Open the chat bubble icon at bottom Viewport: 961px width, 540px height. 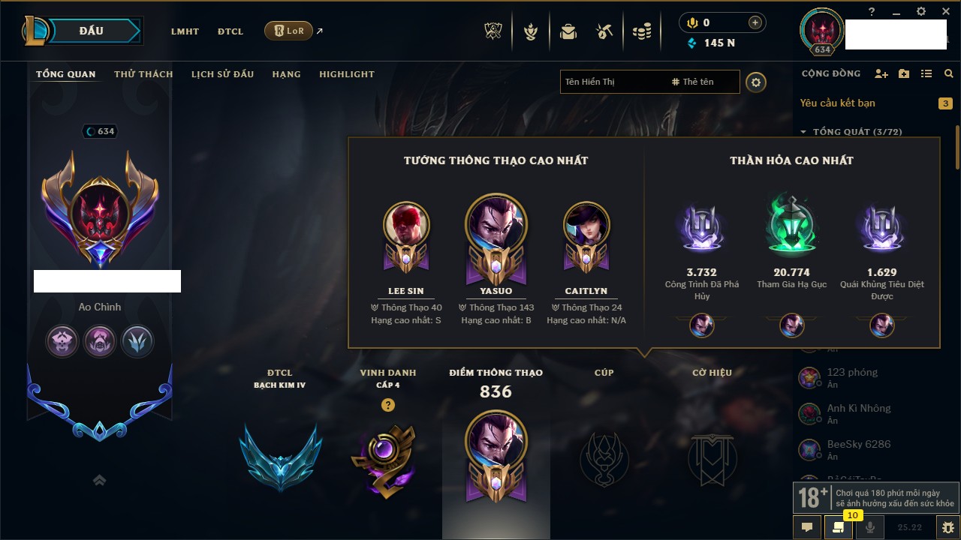807,527
